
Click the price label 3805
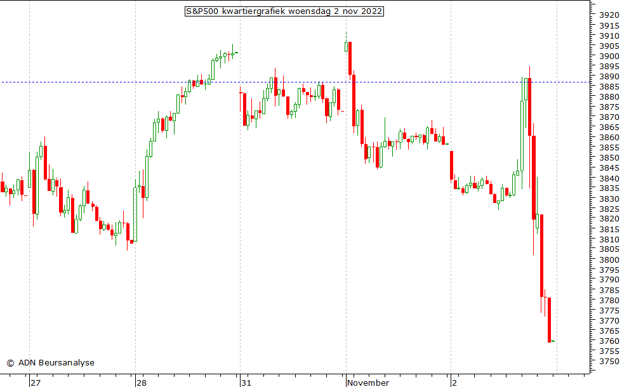pyautogui.click(x=609, y=249)
